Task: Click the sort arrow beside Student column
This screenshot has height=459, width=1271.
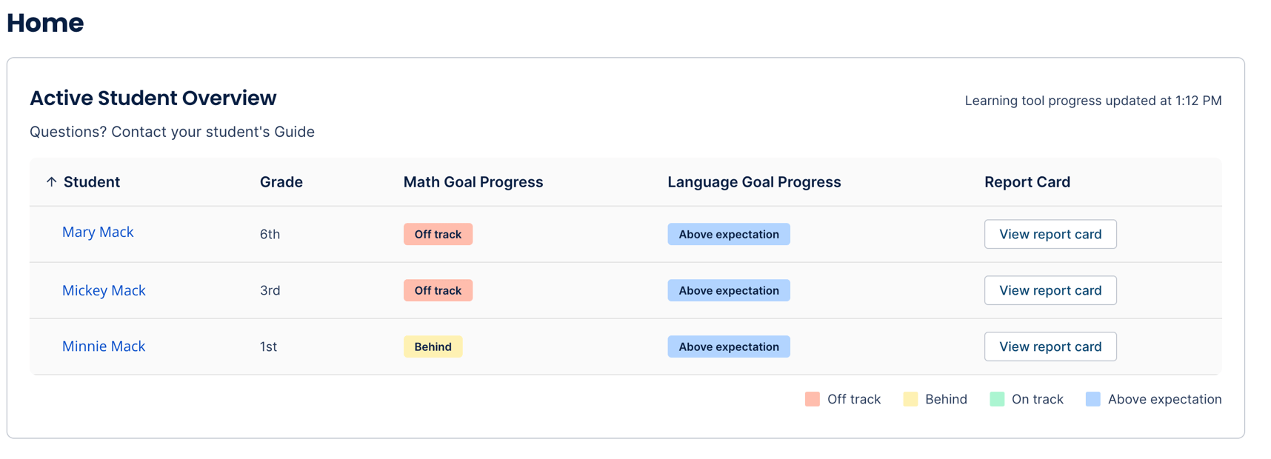Action: coord(50,181)
